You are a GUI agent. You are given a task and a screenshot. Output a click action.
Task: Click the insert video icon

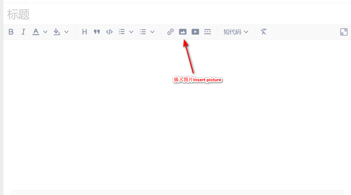point(195,32)
